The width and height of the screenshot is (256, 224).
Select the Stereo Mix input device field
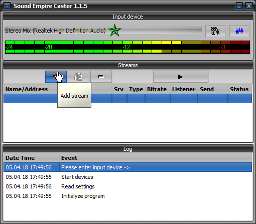103,31
